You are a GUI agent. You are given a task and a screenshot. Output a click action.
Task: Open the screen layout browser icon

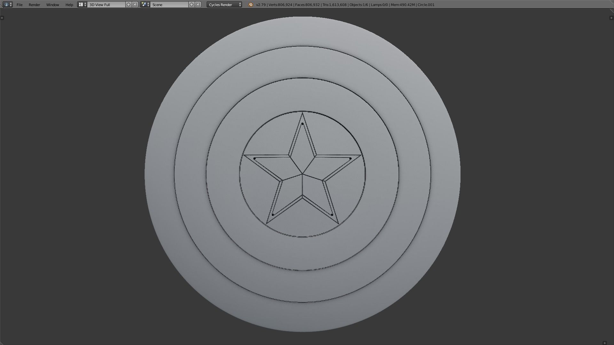tap(82, 4)
